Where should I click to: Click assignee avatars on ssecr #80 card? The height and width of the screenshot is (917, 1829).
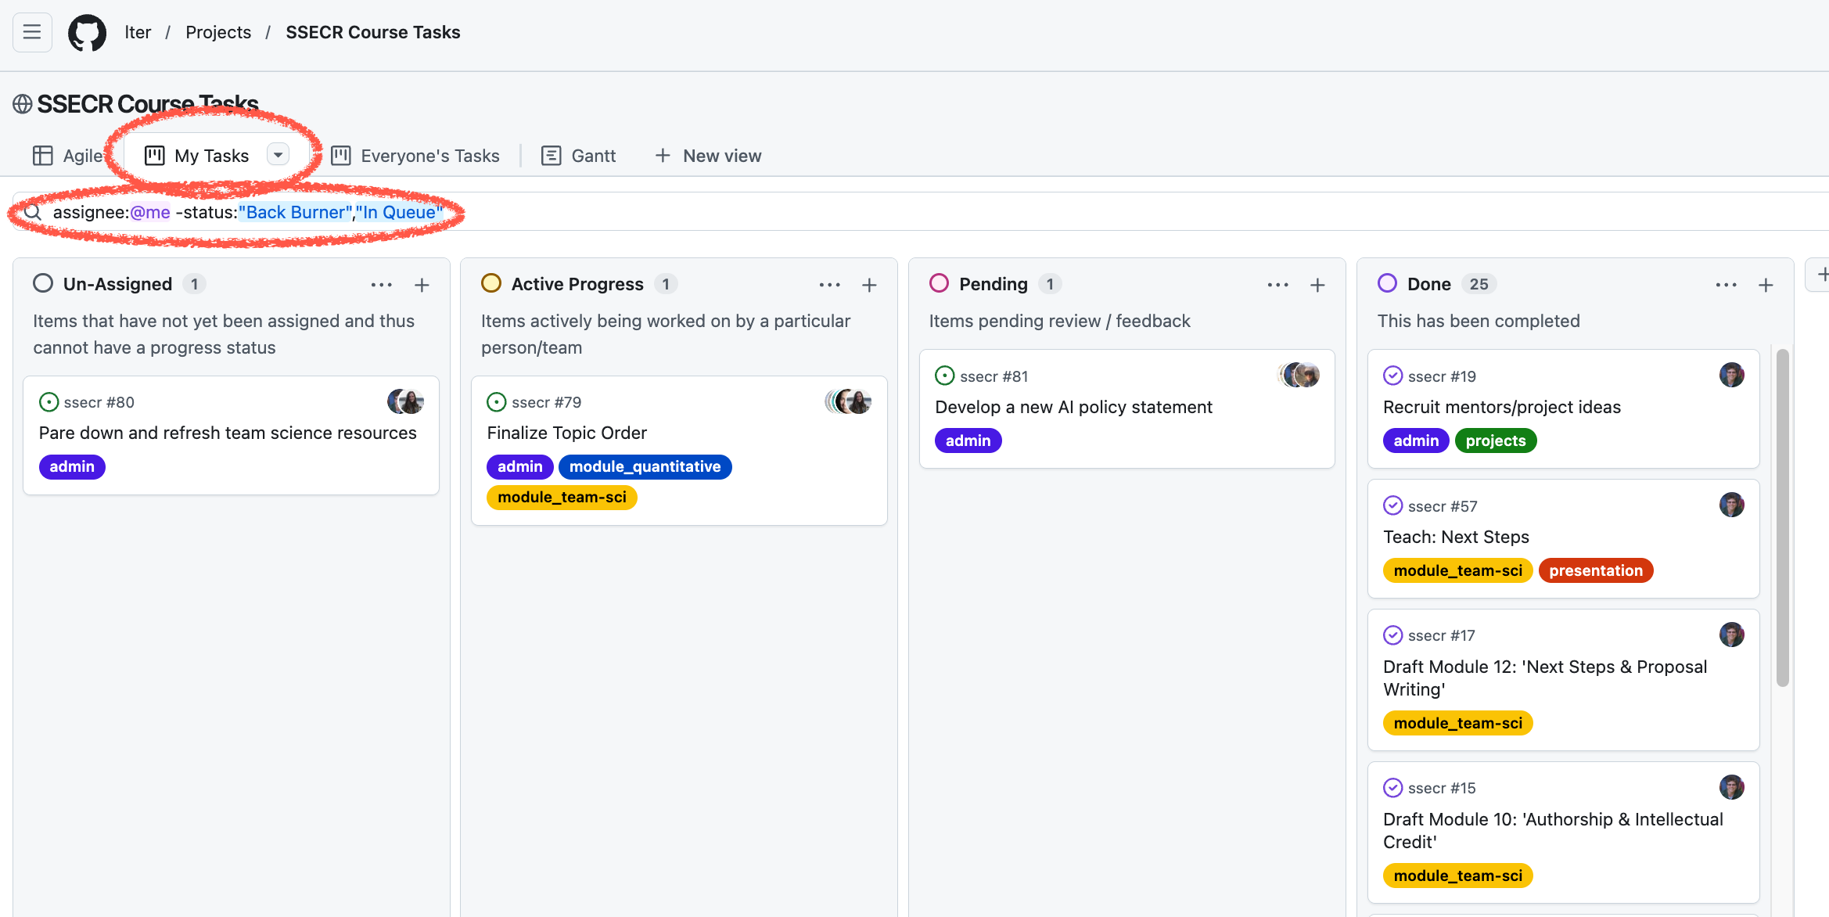406,401
